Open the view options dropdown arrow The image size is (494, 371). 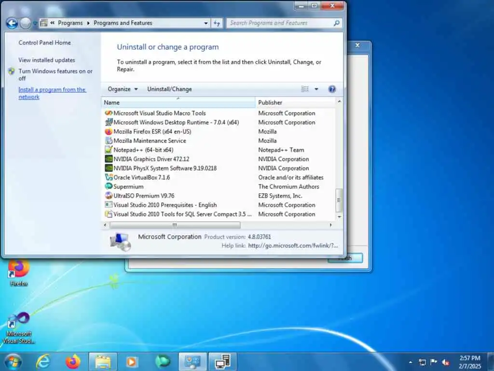click(x=316, y=89)
